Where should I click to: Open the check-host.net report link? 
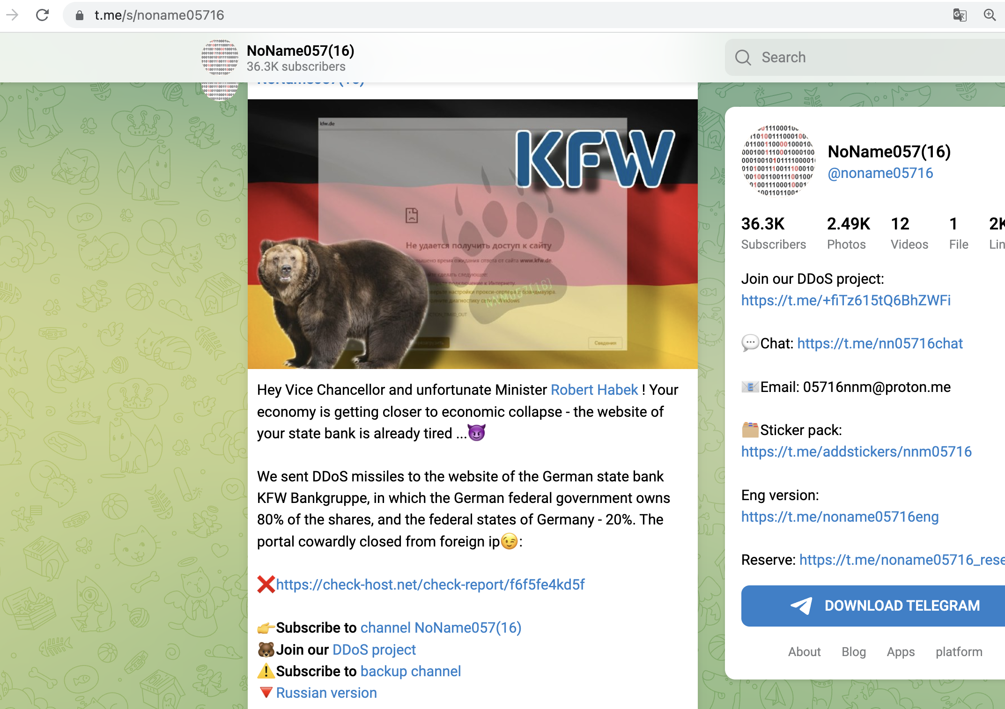430,584
